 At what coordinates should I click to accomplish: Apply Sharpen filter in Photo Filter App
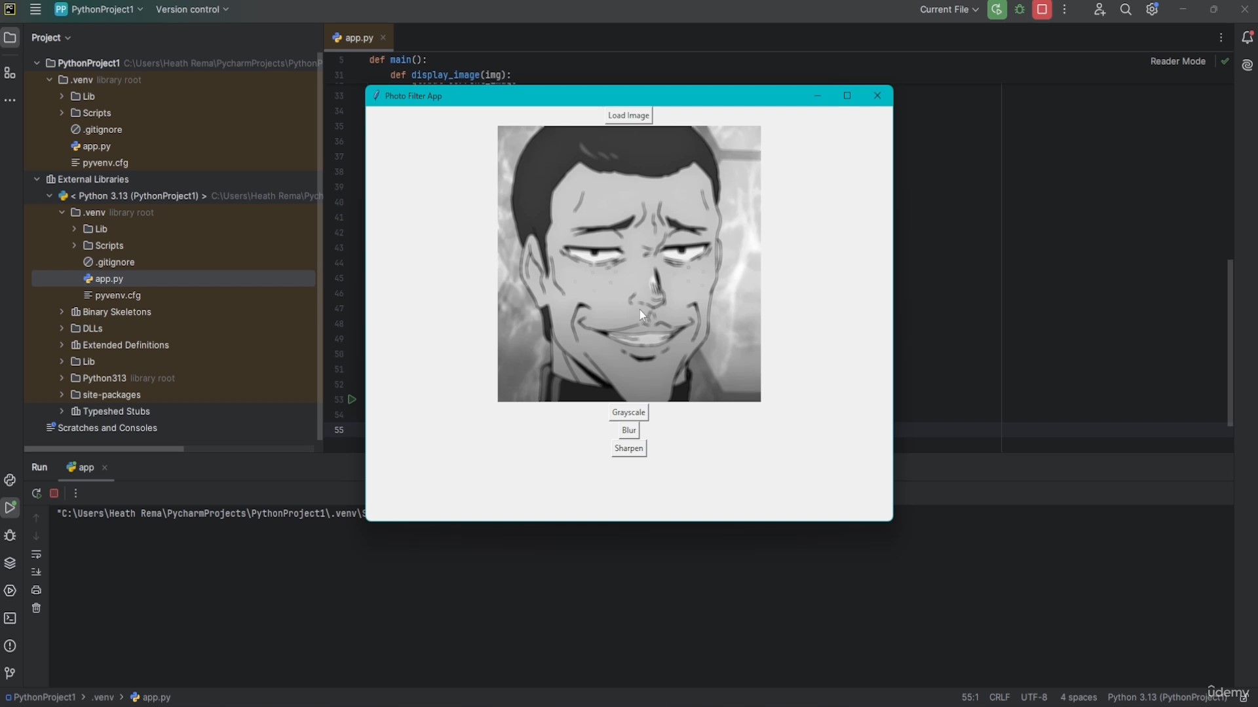coord(628,448)
